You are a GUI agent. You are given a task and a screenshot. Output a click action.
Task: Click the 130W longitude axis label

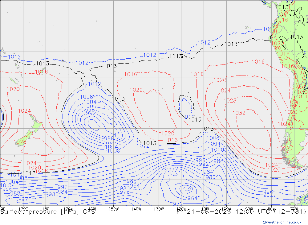point(159,209)
